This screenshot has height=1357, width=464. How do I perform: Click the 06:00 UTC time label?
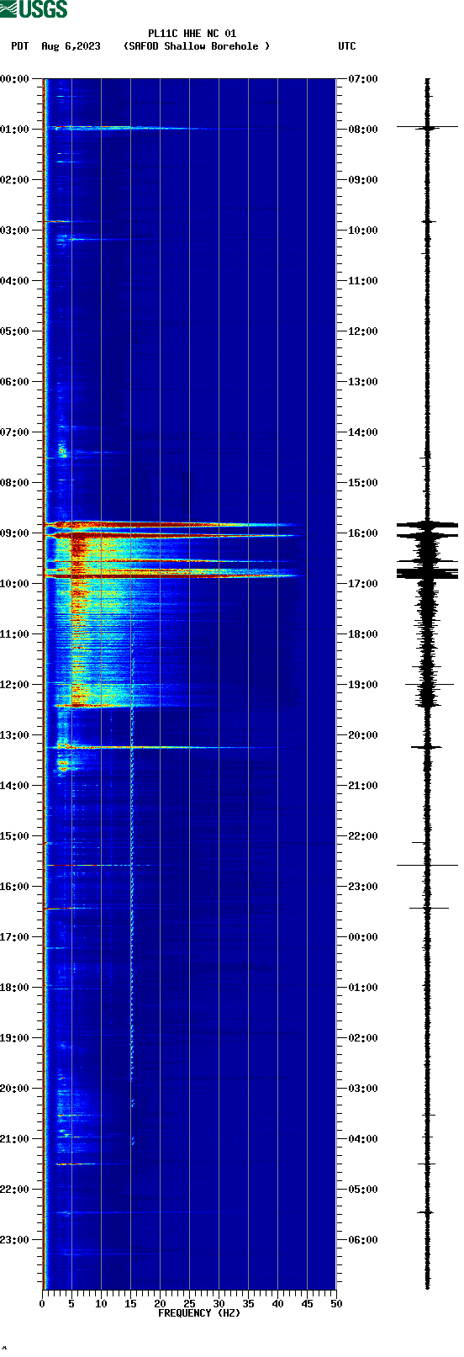pyautogui.click(x=363, y=1240)
